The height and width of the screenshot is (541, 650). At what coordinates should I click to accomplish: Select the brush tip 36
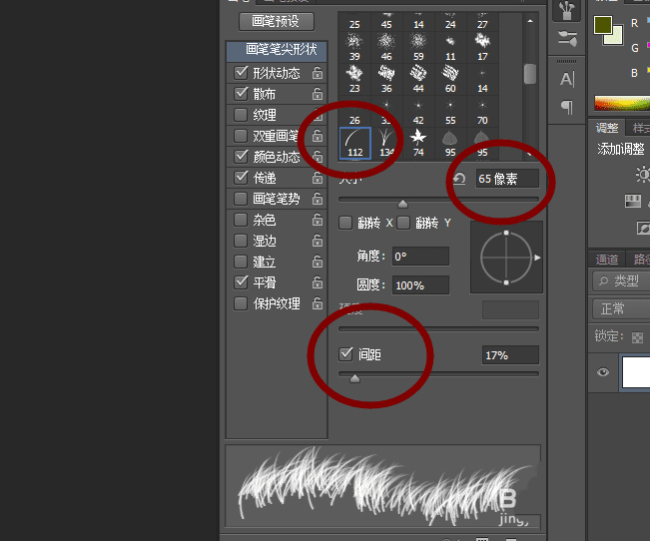point(386,79)
